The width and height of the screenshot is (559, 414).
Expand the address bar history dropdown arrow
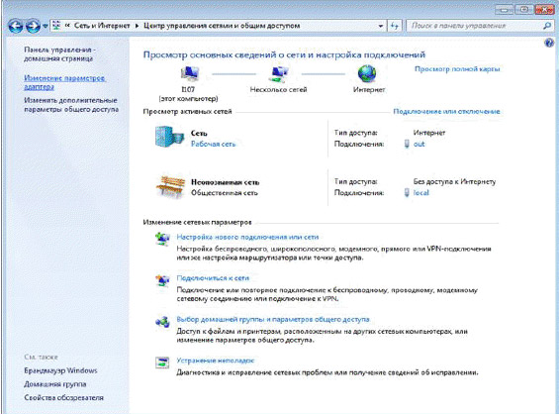(381, 26)
